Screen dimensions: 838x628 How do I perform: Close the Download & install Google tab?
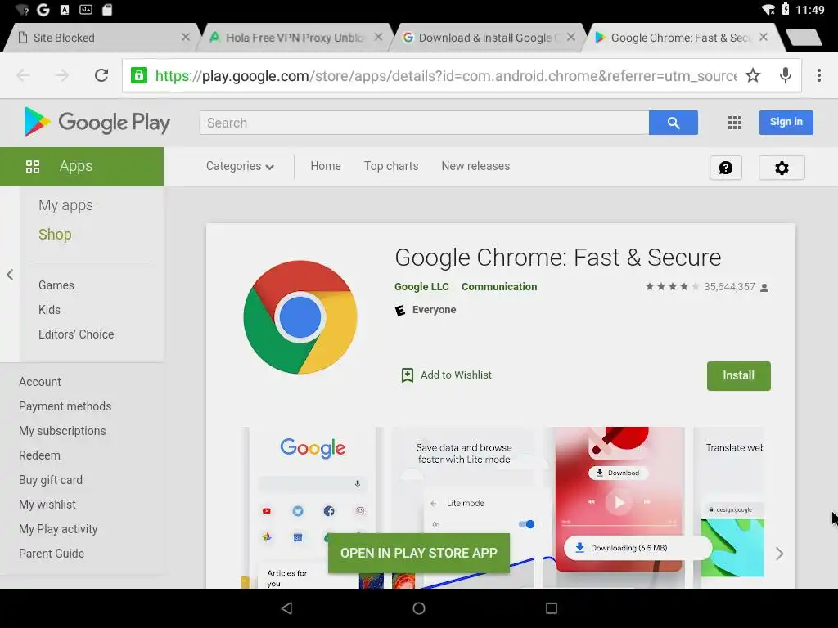coord(571,37)
